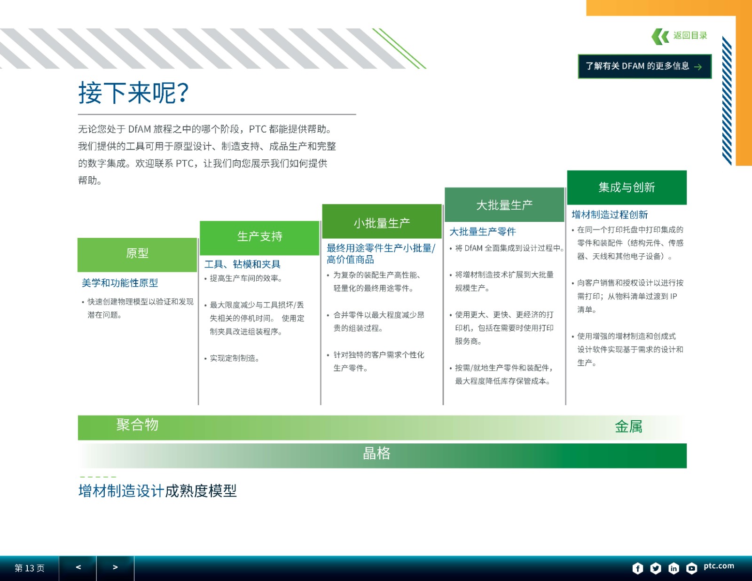Click the 大批量生产零件 subheading
Viewport: 752px width, 581px height.
[x=483, y=232]
